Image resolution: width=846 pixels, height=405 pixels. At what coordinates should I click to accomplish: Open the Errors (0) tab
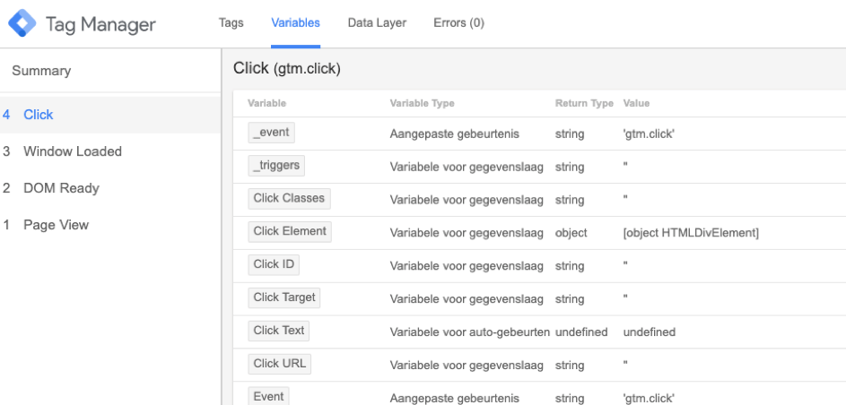(x=458, y=23)
